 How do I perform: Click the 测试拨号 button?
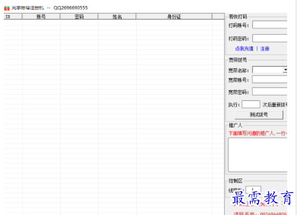click(259, 115)
